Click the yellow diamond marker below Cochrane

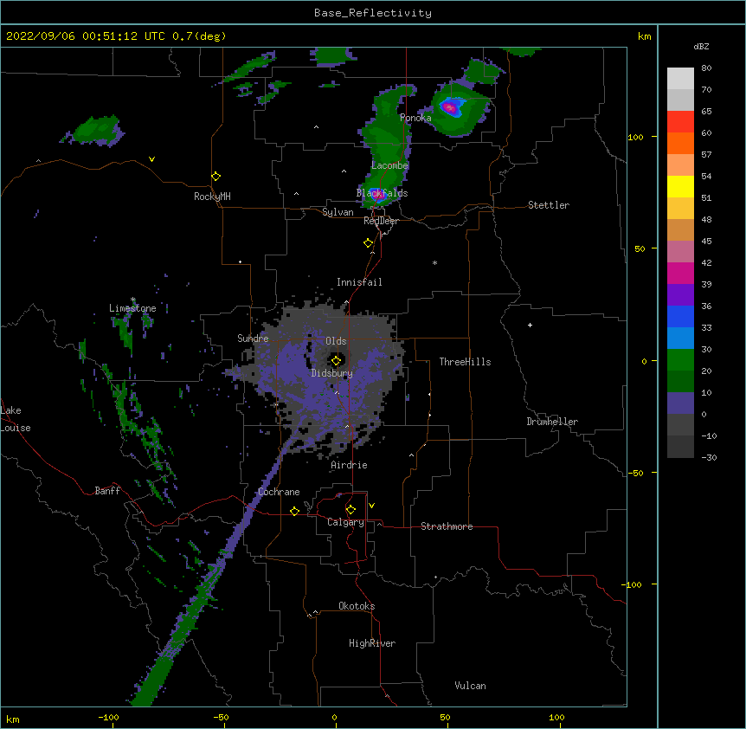294,511
